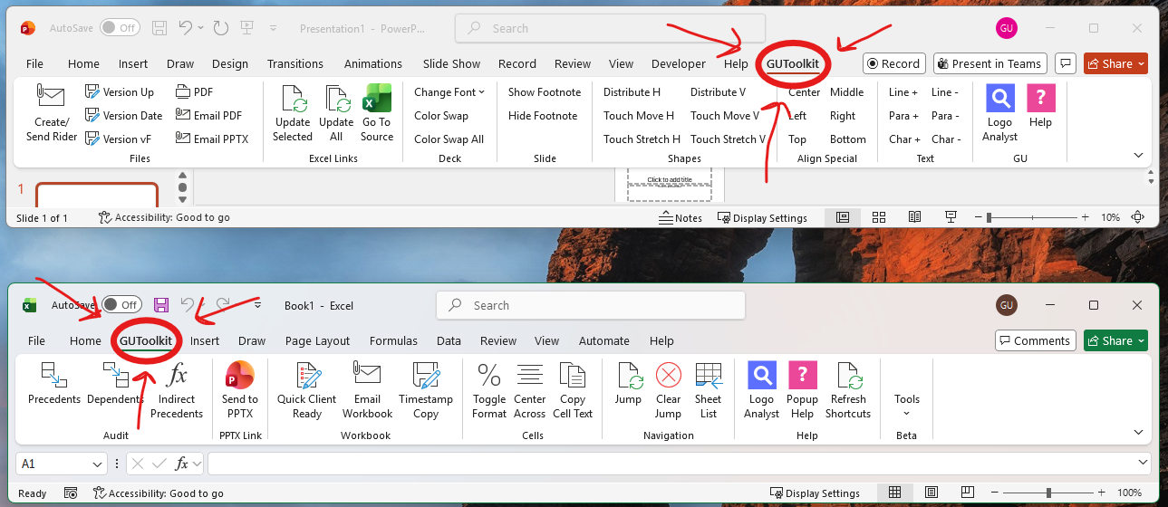
Task: Export using the PDF button in PowerPoint
Action: pos(195,91)
